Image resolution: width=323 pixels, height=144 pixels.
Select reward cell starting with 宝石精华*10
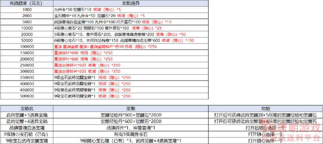click(131, 16)
